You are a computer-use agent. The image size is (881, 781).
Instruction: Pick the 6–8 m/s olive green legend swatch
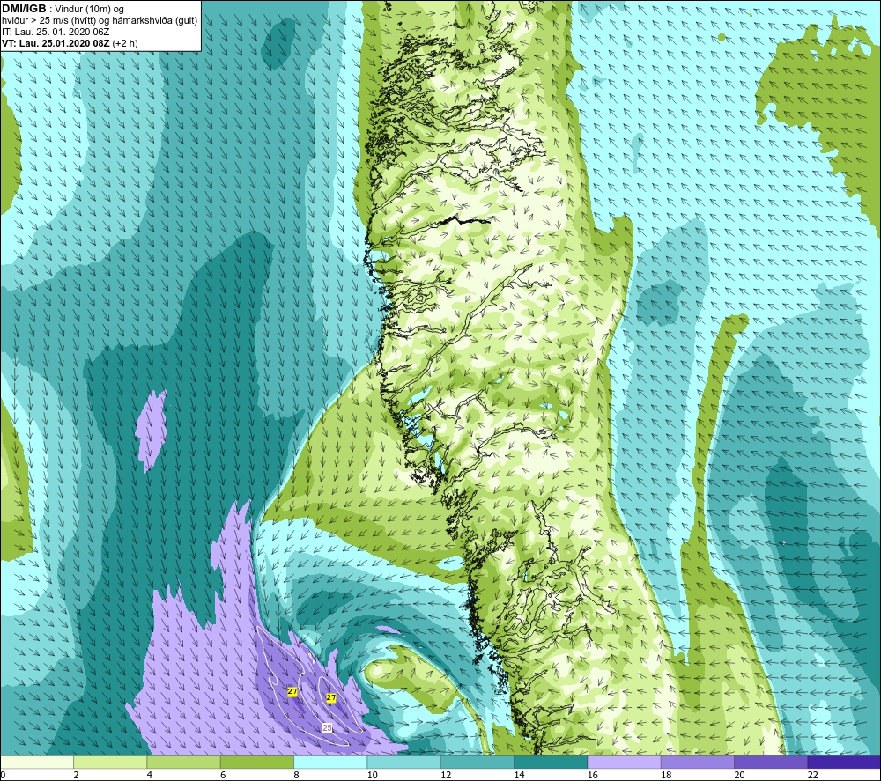256,762
